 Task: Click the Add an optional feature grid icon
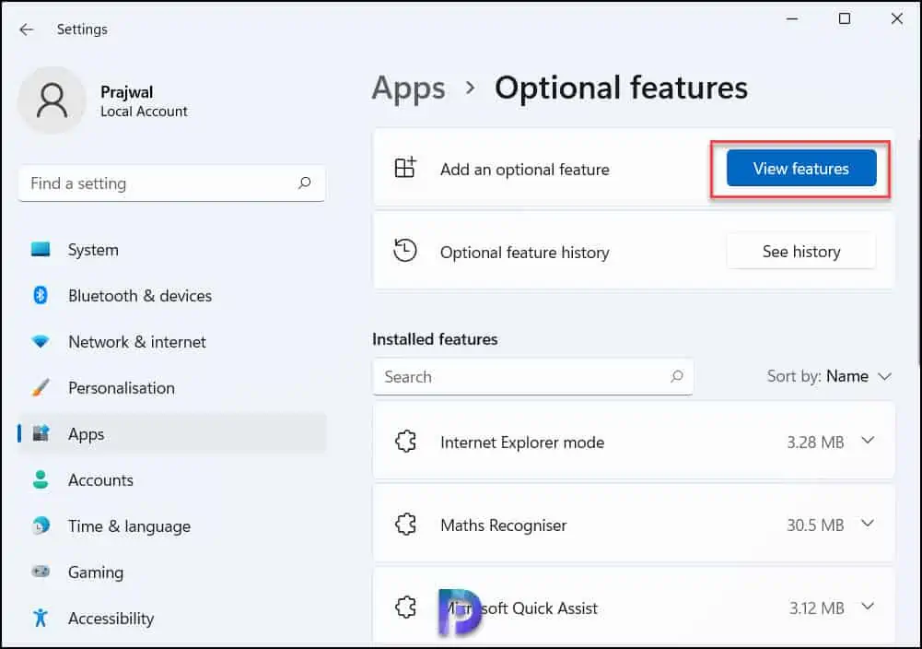(x=405, y=168)
